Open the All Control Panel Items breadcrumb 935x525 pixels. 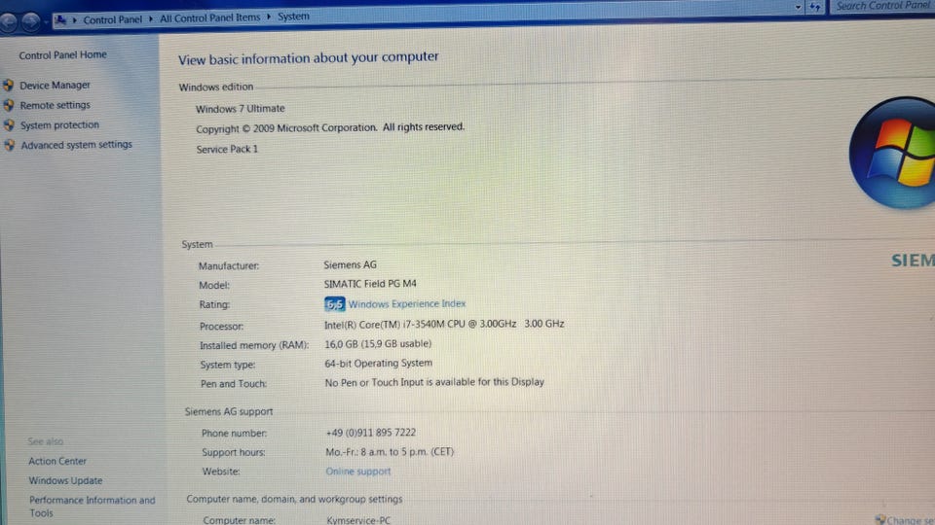point(210,17)
